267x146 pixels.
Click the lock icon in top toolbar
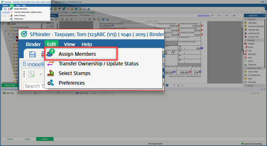[72, 9]
